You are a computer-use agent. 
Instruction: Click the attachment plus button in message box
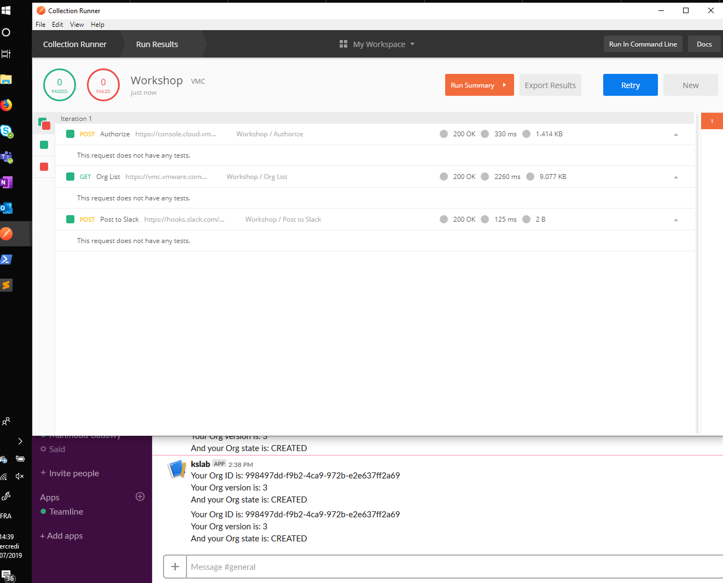point(175,567)
